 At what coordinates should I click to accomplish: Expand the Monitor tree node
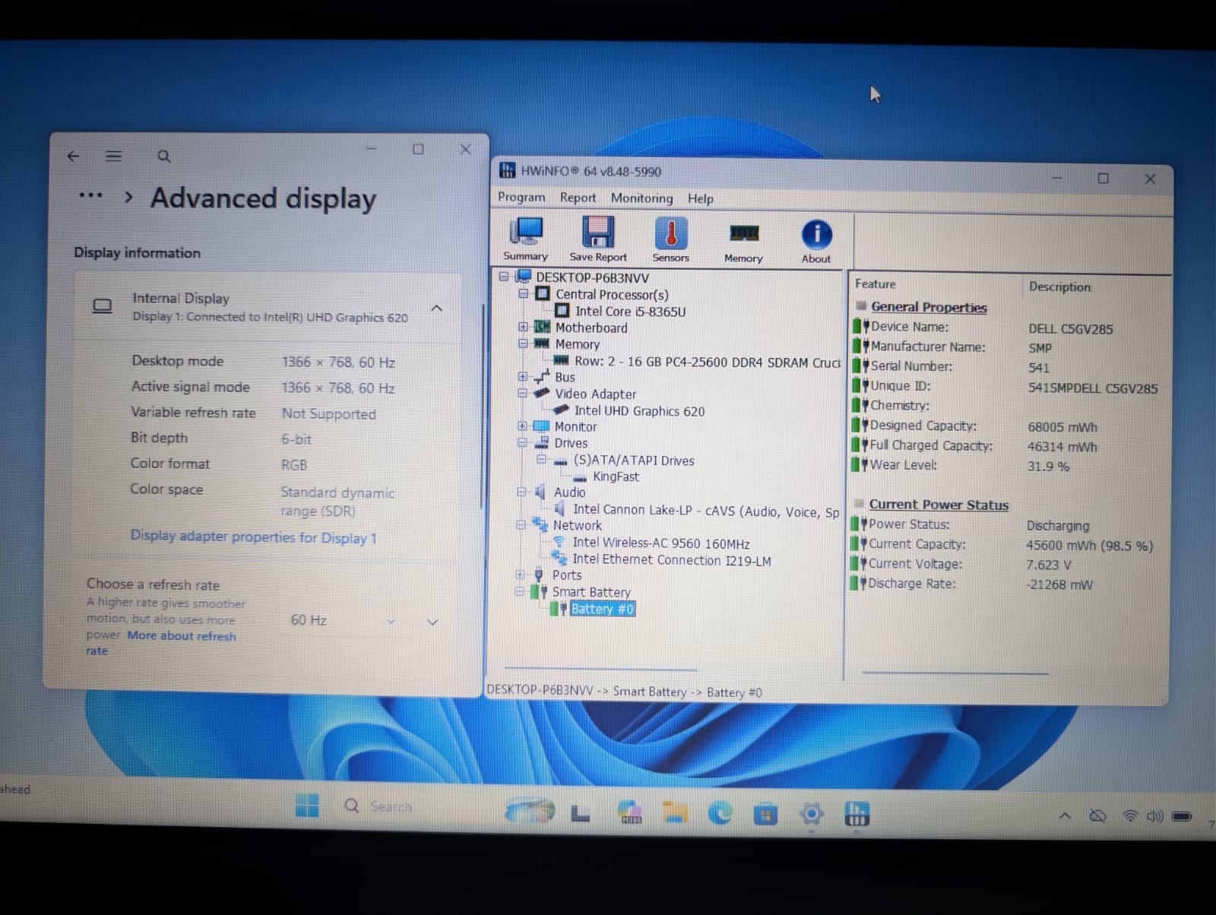point(521,426)
